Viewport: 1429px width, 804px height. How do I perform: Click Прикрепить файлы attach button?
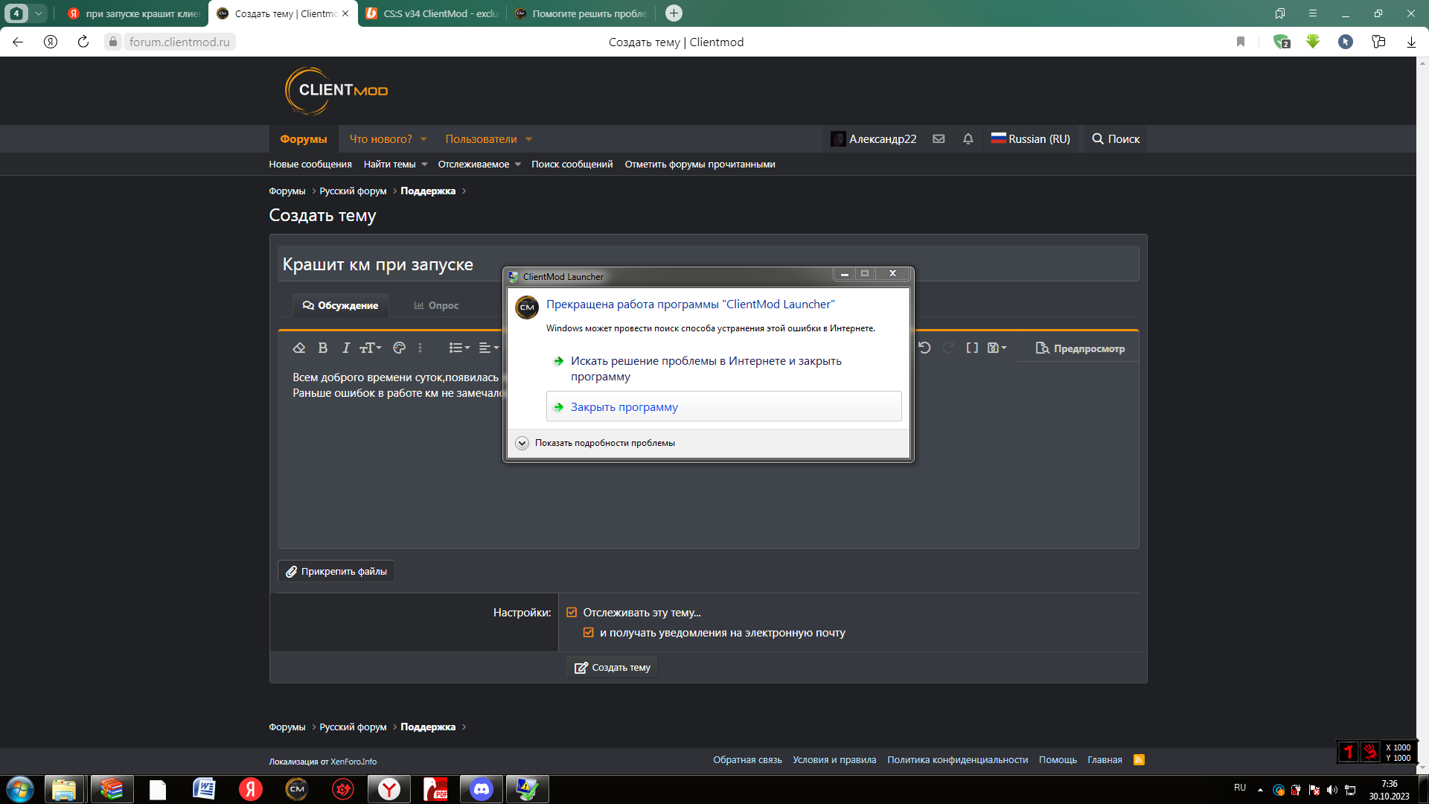point(336,571)
